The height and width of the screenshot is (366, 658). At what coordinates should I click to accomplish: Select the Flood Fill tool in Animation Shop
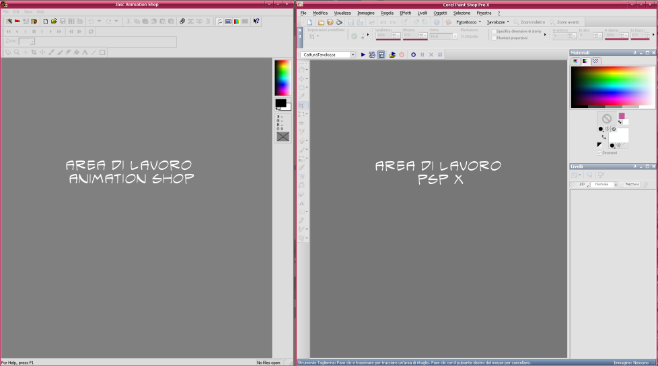coord(77,52)
